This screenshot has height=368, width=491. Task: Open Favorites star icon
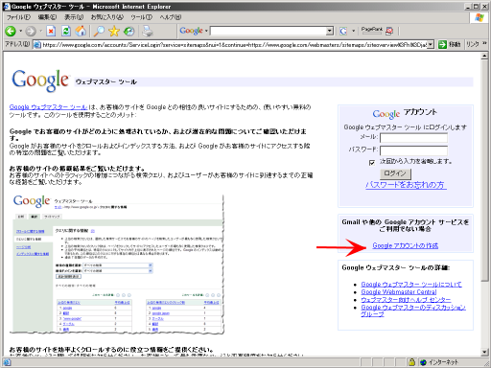(114, 31)
